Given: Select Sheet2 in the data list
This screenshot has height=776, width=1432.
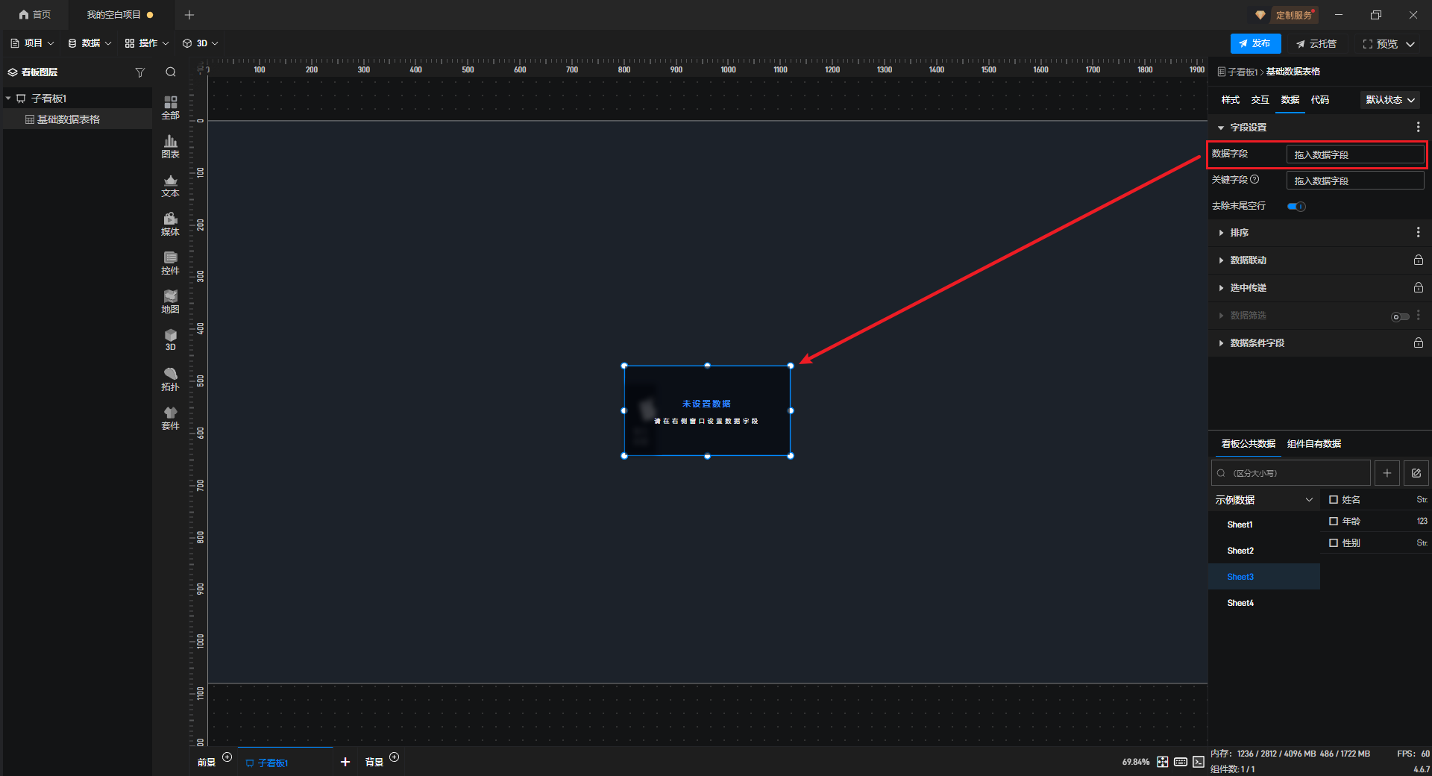Looking at the screenshot, I should tap(1240, 551).
